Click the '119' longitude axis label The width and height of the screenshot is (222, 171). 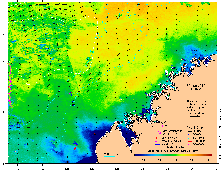pyautogui.click(x=17, y=168)
